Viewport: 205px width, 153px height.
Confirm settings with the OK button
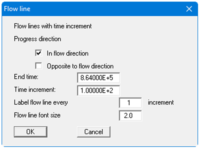(x=30, y=132)
